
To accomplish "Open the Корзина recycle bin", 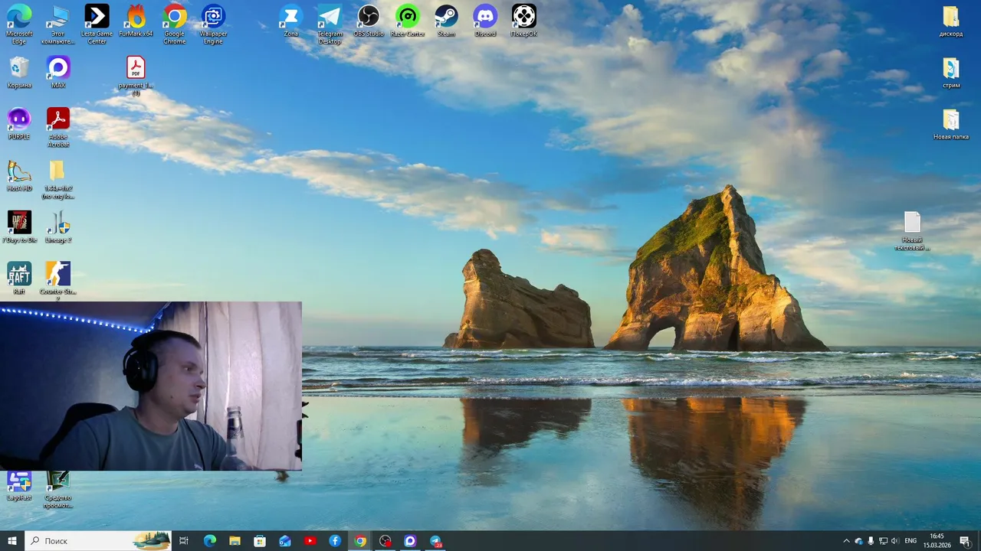I will (x=19, y=72).
